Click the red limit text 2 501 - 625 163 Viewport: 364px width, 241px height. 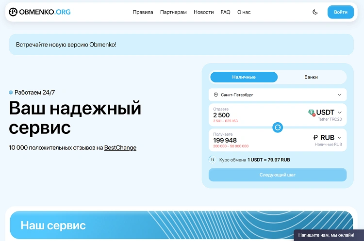pos(225,121)
